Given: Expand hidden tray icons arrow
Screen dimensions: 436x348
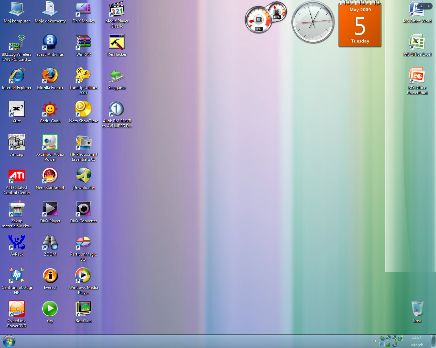Looking at the screenshot, I should pos(375,341).
